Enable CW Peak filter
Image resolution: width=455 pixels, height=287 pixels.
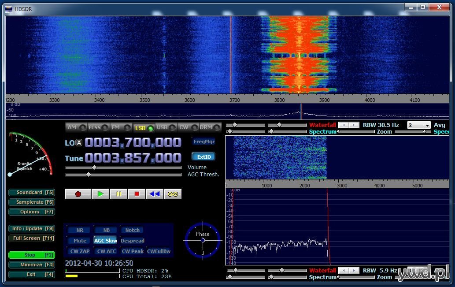click(x=132, y=251)
